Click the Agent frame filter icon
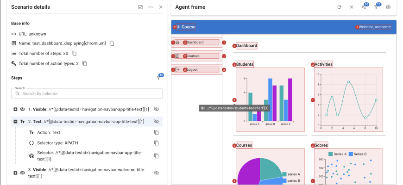 coord(376,7)
